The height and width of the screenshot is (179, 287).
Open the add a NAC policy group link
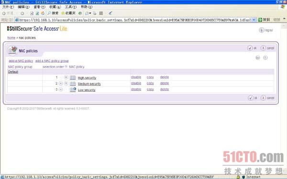[52, 61]
